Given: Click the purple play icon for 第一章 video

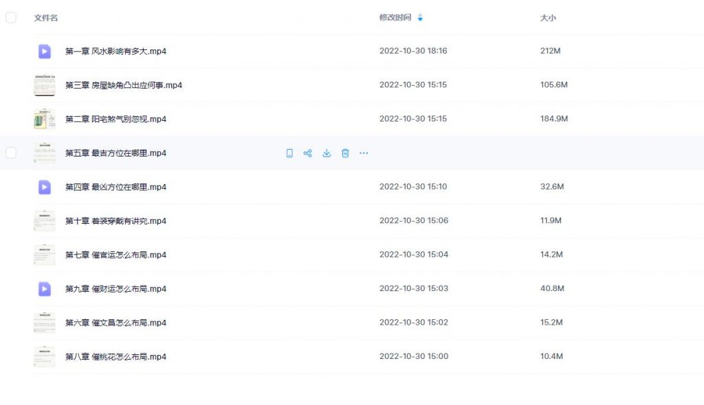Looking at the screenshot, I should coord(44,51).
